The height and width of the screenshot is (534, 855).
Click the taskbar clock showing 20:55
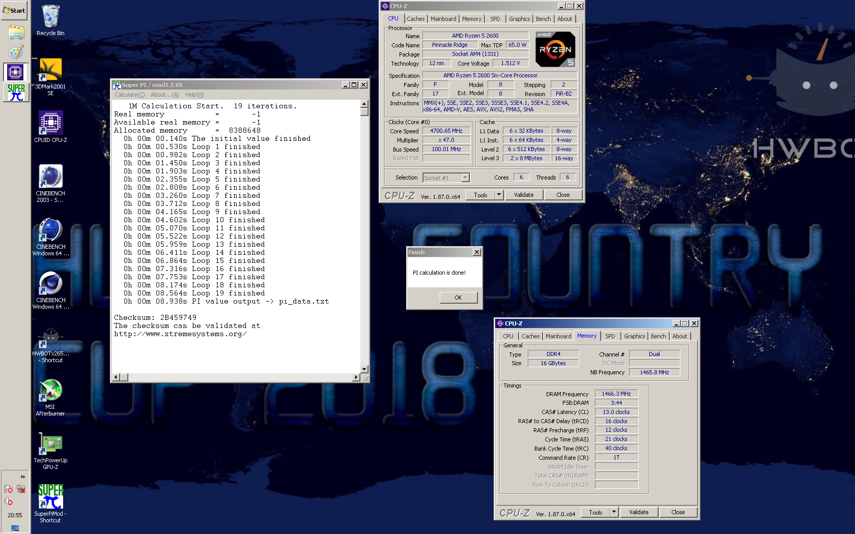point(15,515)
